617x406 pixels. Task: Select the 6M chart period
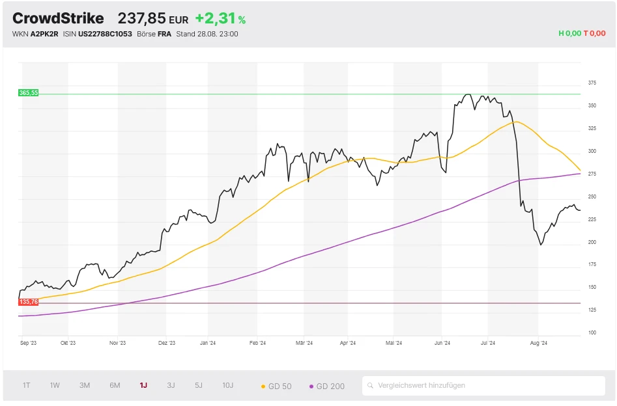tap(115, 385)
